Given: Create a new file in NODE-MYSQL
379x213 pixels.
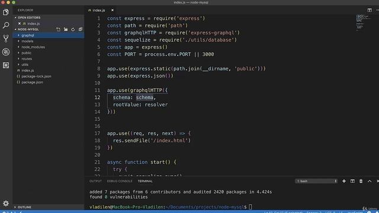Looking at the screenshot, I should click(58, 29).
